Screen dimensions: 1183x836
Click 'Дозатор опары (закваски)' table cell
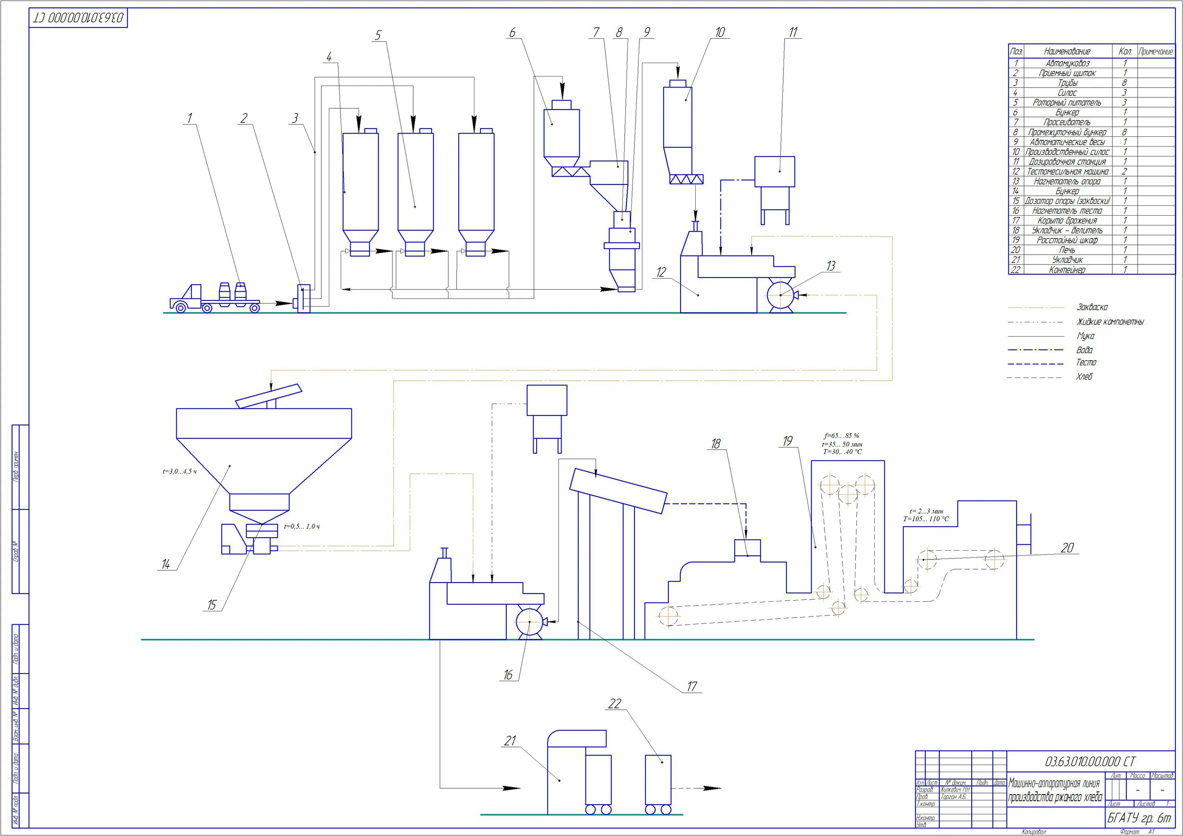[x=1067, y=200]
